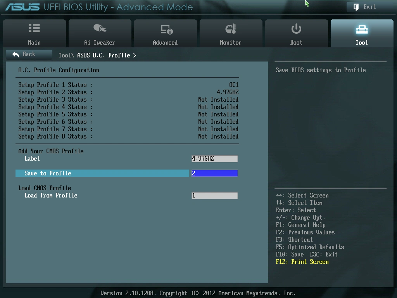
Task: Click the F3: Shortcut hint
Action: 294,240
